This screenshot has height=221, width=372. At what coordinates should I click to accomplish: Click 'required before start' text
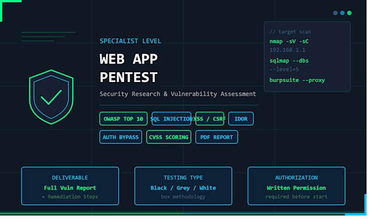(x=297, y=196)
